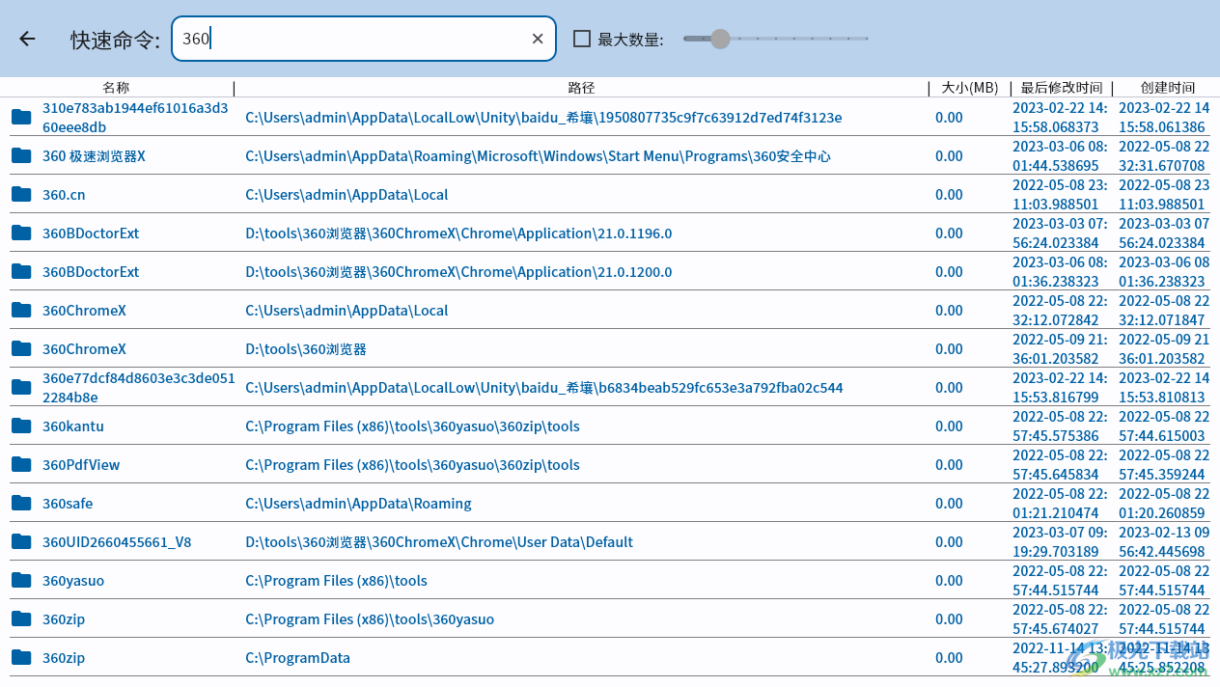
Task: Sort by the 大小(MB) column header
Action: coord(969,88)
